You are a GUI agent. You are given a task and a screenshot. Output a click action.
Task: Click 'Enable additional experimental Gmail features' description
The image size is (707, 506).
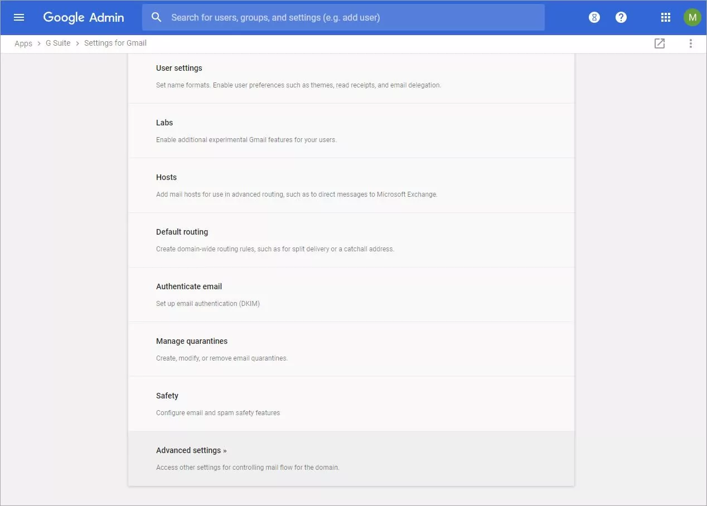[246, 140]
